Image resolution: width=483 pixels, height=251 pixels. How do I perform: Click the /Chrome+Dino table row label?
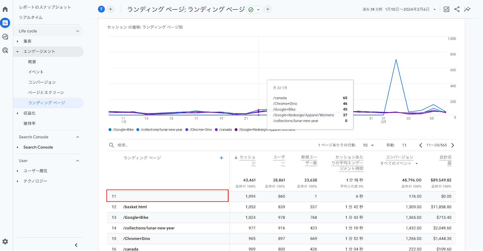[136, 239]
